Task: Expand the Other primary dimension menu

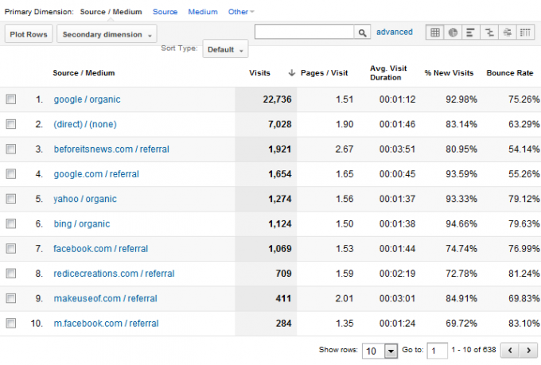Action: click(241, 12)
